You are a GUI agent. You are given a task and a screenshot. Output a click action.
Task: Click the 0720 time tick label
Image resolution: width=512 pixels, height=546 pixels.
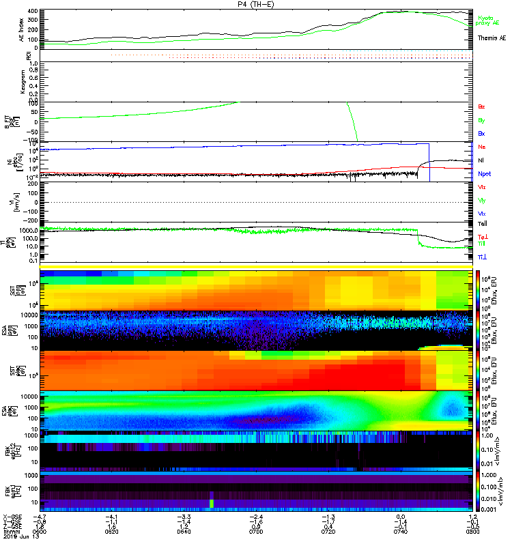[x=328, y=532]
